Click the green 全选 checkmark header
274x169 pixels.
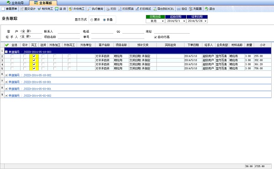coord(7,45)
